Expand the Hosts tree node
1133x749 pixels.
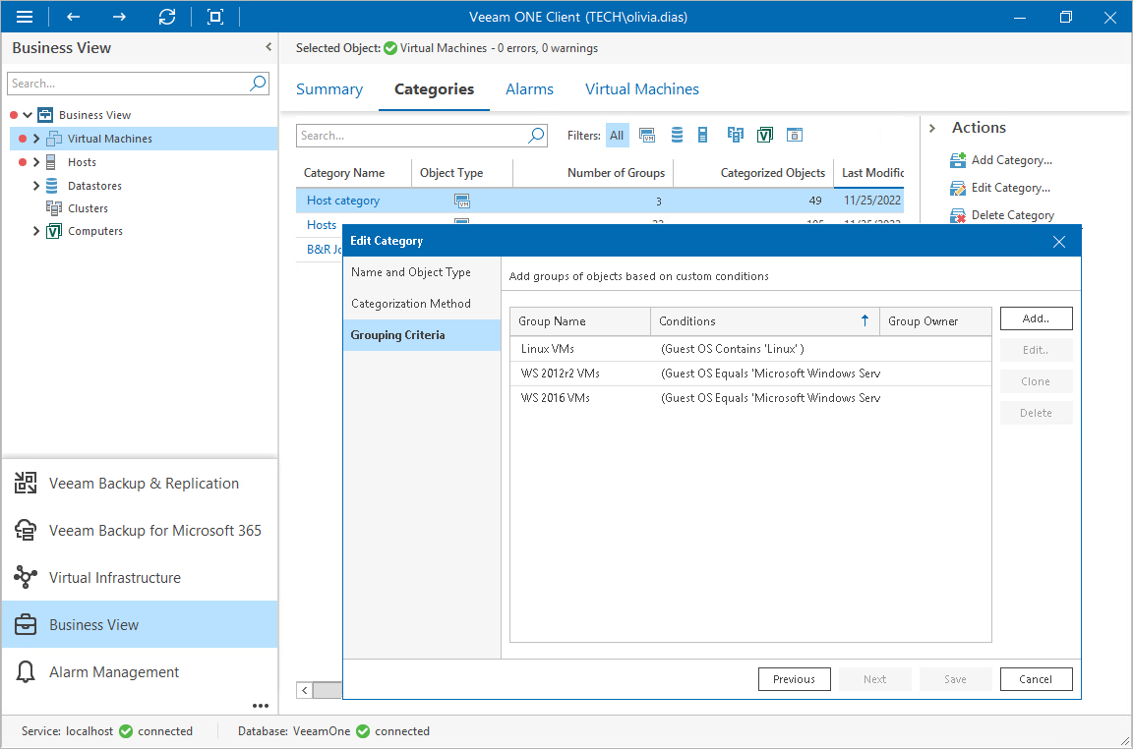pos(36,162)
